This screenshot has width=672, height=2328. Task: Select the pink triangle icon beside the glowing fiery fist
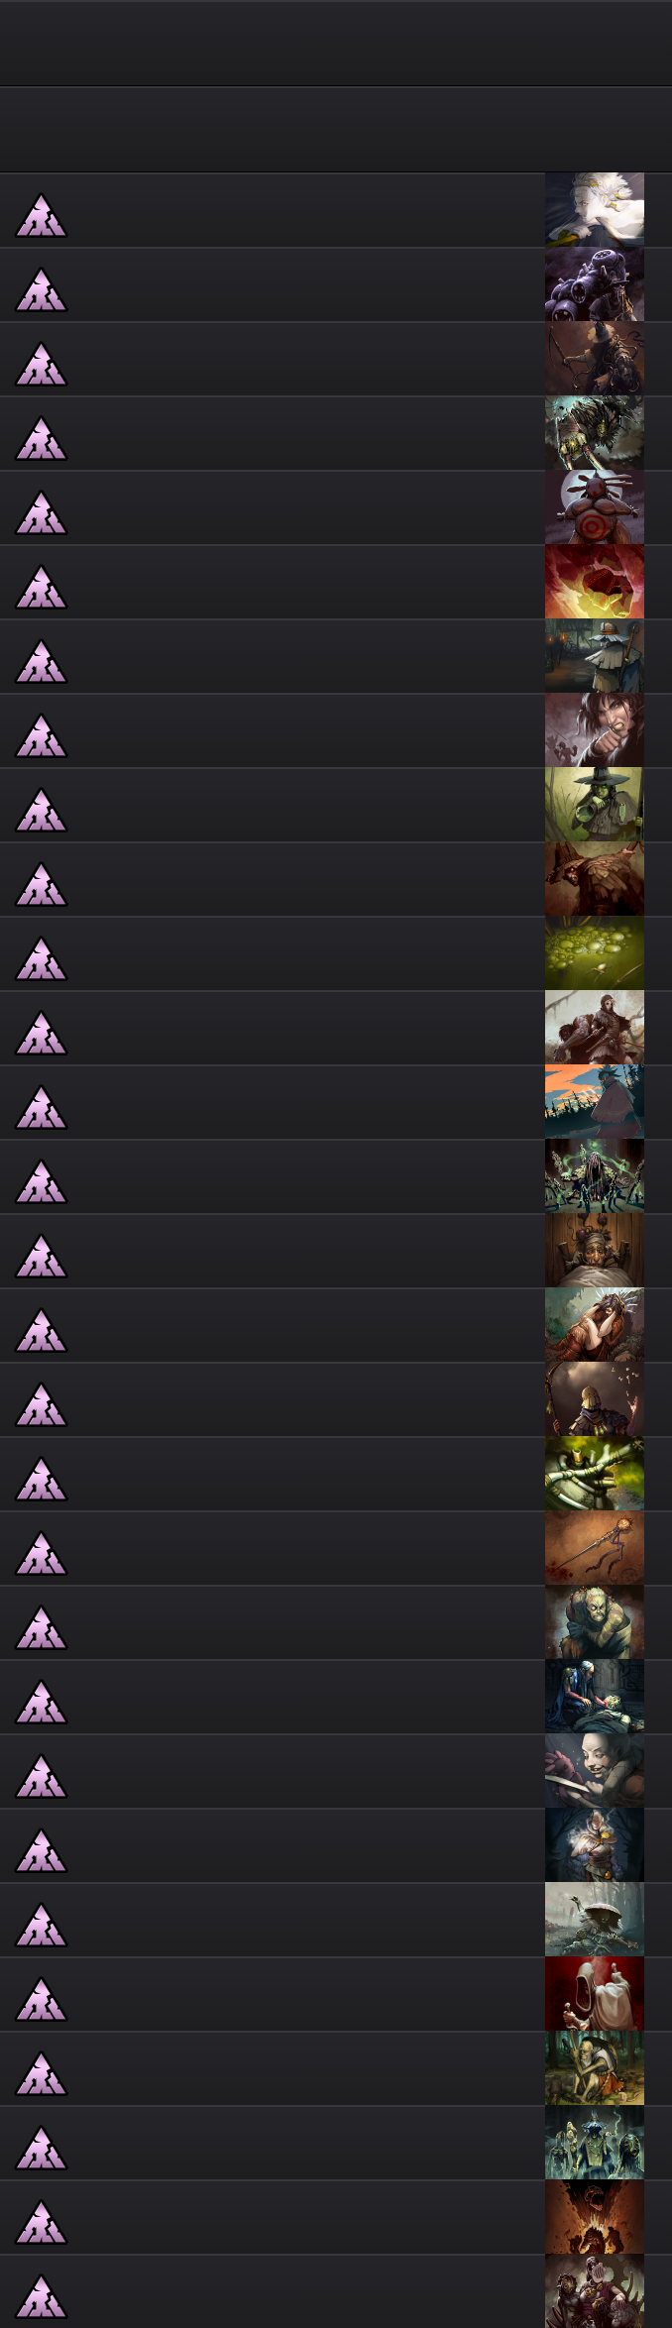click(41, 588)
